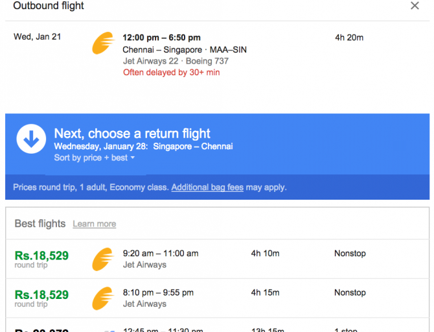Image resolution: width=434 pixels, height=332 pixels.
Task: Click the Best flights section heading
Action: [x=40, y=224]
